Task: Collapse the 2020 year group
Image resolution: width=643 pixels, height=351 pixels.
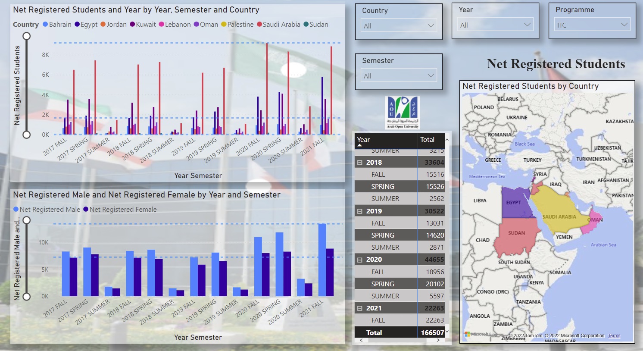Action: pos(360,260)
